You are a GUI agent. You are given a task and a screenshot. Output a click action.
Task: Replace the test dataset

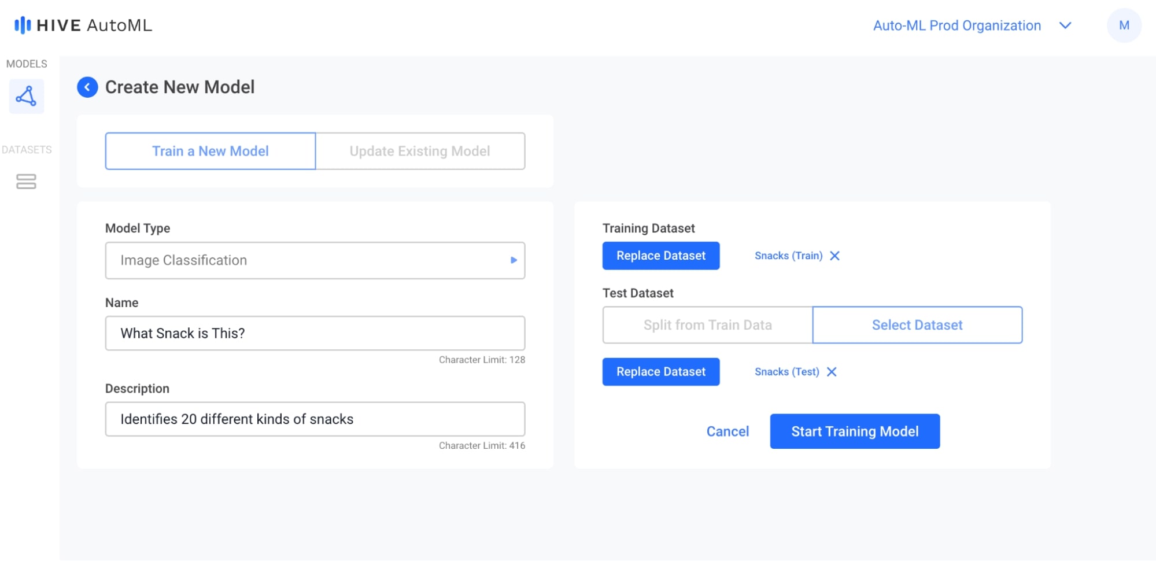click(x=660, y=371)
